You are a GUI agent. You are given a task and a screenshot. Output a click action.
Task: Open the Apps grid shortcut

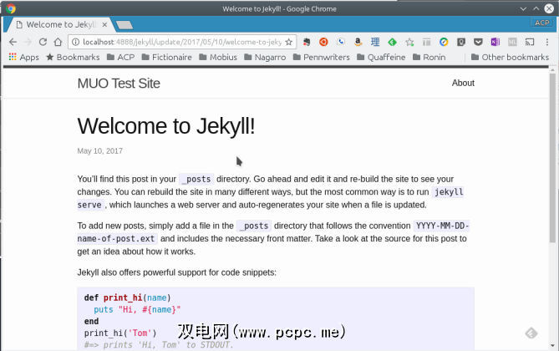pos(23,57)
